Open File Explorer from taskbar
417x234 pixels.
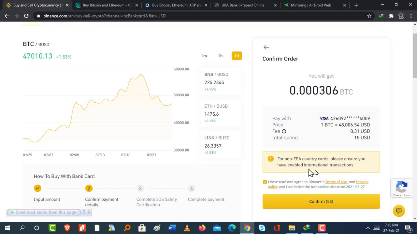point(292,228)
